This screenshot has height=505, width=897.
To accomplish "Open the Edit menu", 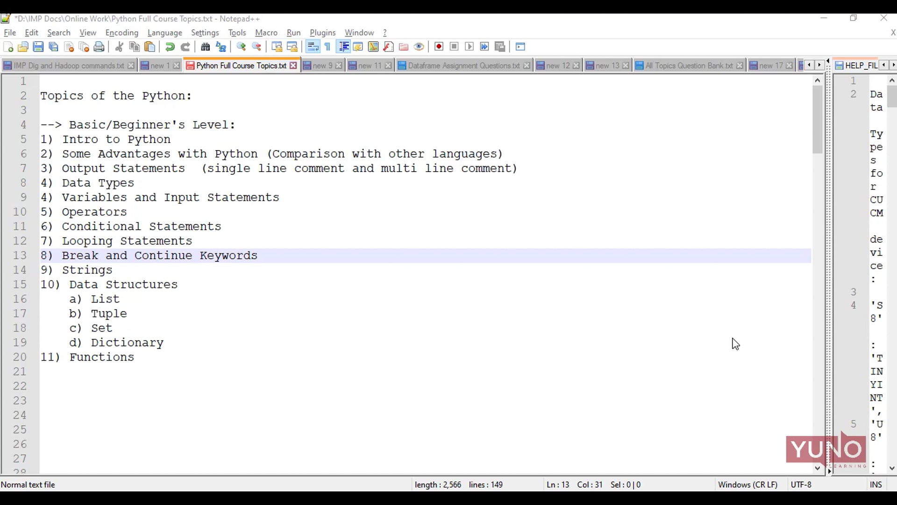I will coord(31,33).
